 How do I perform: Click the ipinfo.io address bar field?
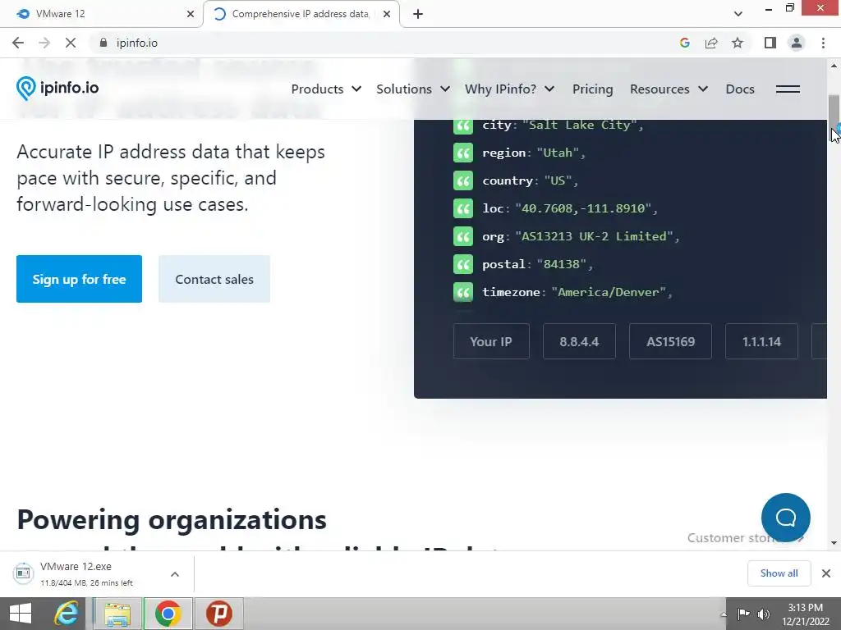[386, 43]
